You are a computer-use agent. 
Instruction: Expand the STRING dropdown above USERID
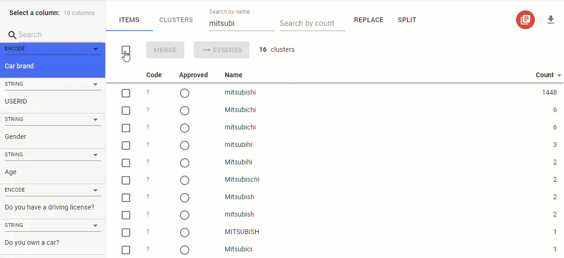coord(95,84)
